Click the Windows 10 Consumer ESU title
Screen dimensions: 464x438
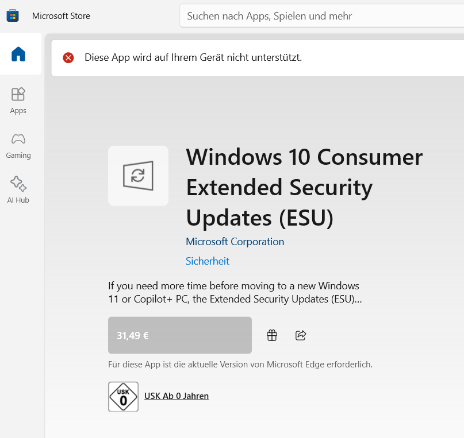(304, 188)
